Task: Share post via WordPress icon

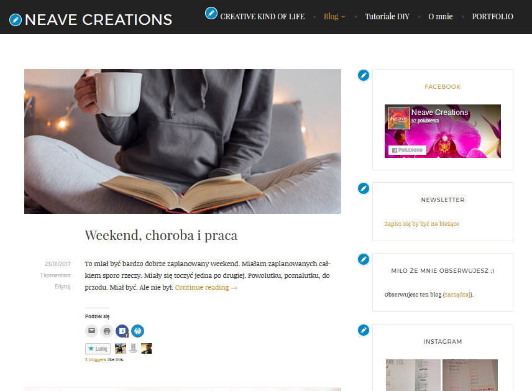Action: (137, 331)
